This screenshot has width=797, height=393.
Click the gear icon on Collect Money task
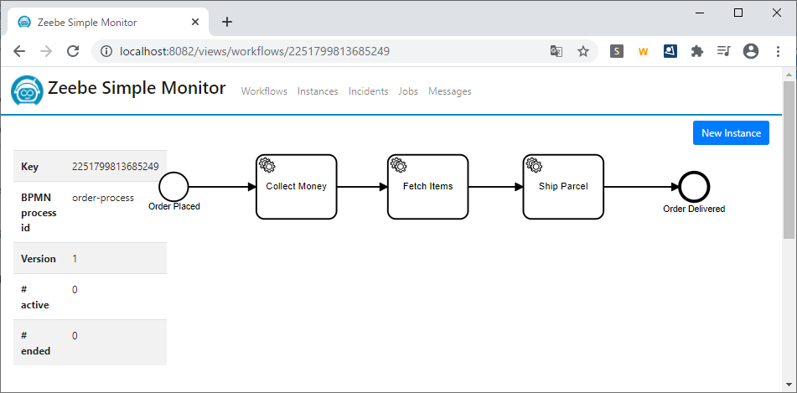click(x=267, y=165)
